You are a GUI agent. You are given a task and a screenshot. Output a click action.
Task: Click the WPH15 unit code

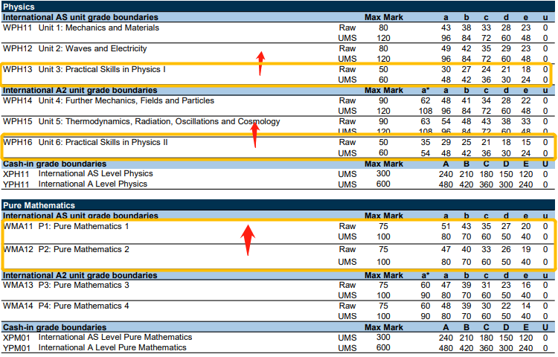click(18, 121)
